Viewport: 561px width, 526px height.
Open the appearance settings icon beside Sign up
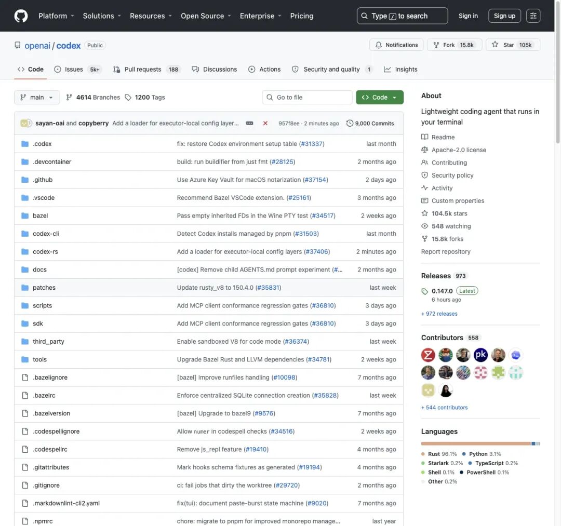click(x=533, y=16)
